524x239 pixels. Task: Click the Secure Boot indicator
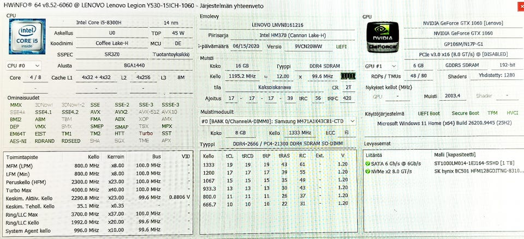(465, 113)
